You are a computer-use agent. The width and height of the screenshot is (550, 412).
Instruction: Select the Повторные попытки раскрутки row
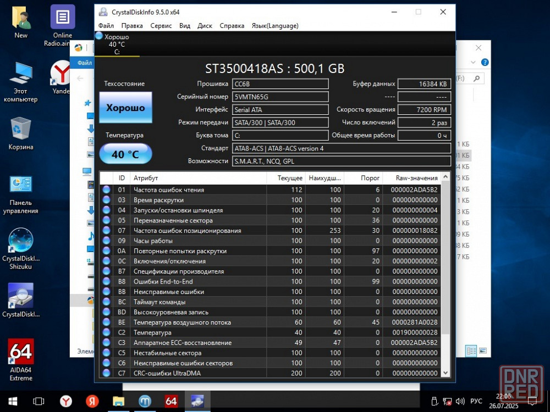(x=271, y=251)
